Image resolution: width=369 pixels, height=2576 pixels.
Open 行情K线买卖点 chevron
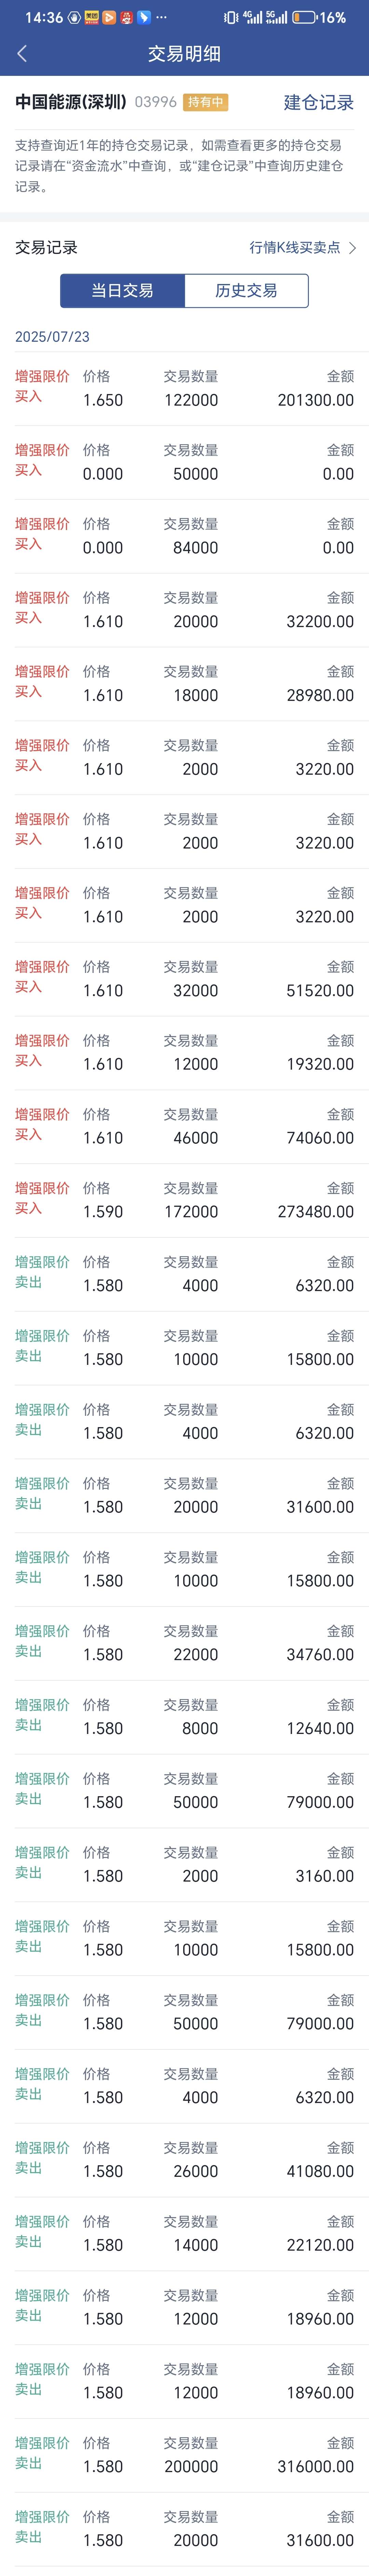point(352,247)
